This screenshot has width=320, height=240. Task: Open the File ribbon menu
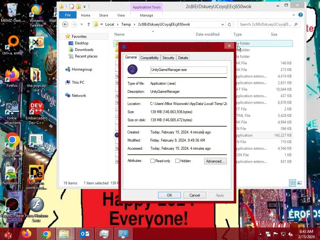pos(68,15)
